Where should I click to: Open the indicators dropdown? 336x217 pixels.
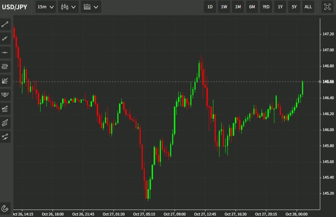(x=91, y=6)
